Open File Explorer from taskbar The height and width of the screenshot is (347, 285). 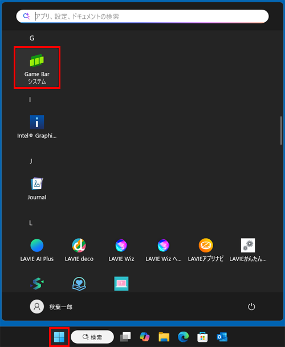coord(164,337)
